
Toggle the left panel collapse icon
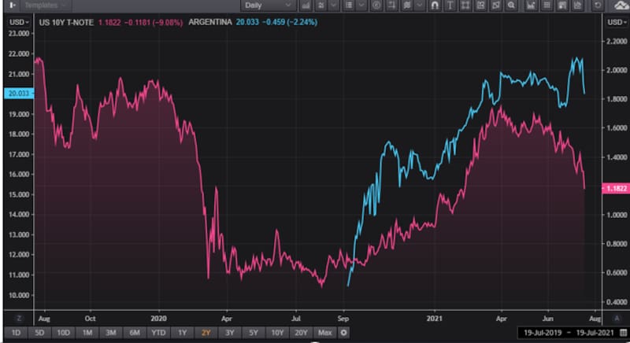[x=12, y=6]
